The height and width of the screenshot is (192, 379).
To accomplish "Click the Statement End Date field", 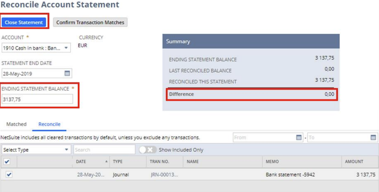I will pos(32,73).
